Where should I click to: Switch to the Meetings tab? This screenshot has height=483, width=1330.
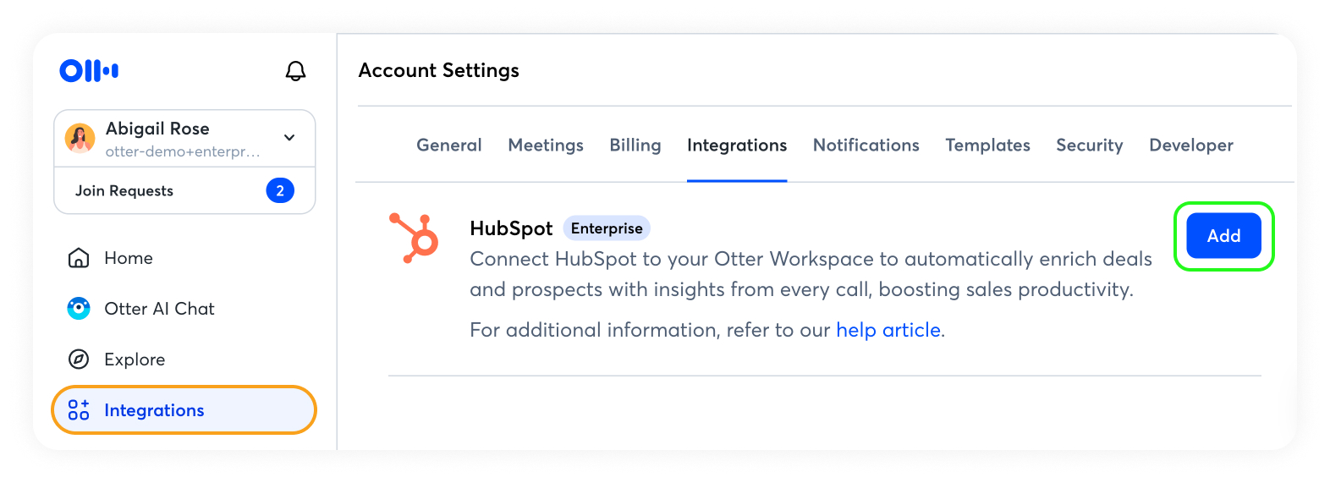(546, 145)
